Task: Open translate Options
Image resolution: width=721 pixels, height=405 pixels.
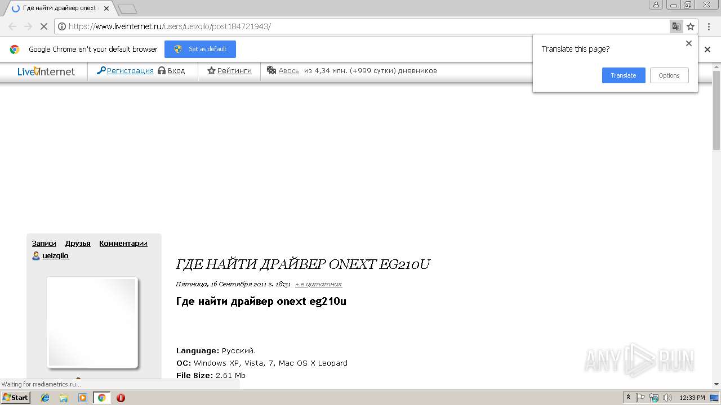Action: 669,75
